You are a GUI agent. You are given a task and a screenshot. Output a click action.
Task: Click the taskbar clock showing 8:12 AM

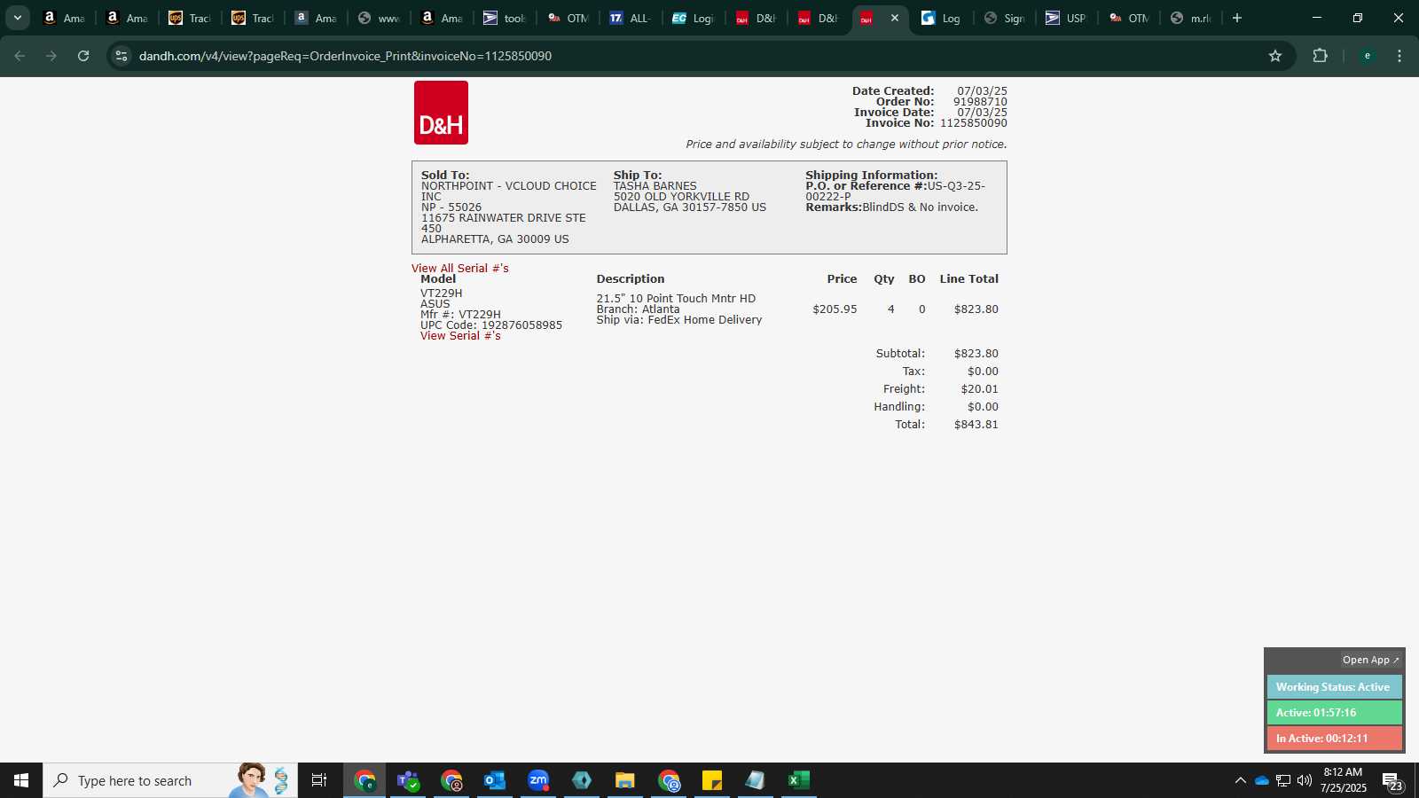pyautogui.click(x=1343, y=780)
